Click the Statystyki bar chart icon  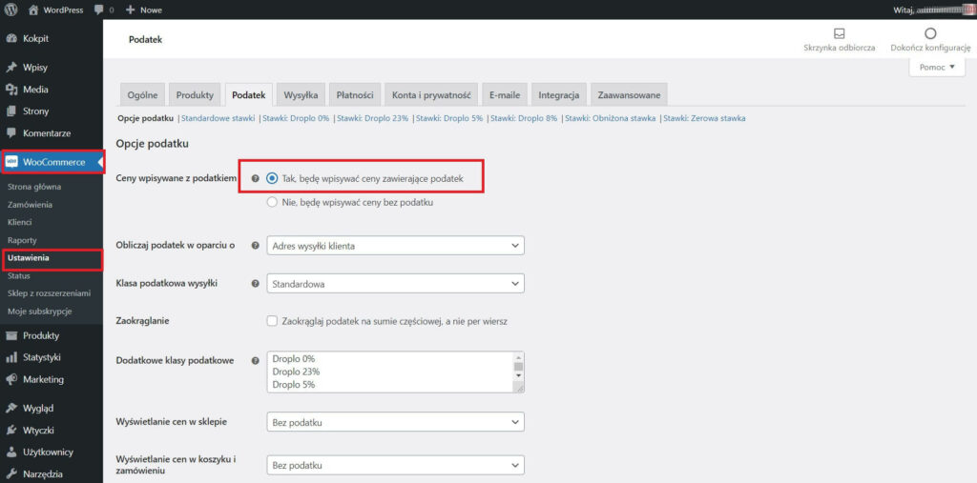coord(10,357)
